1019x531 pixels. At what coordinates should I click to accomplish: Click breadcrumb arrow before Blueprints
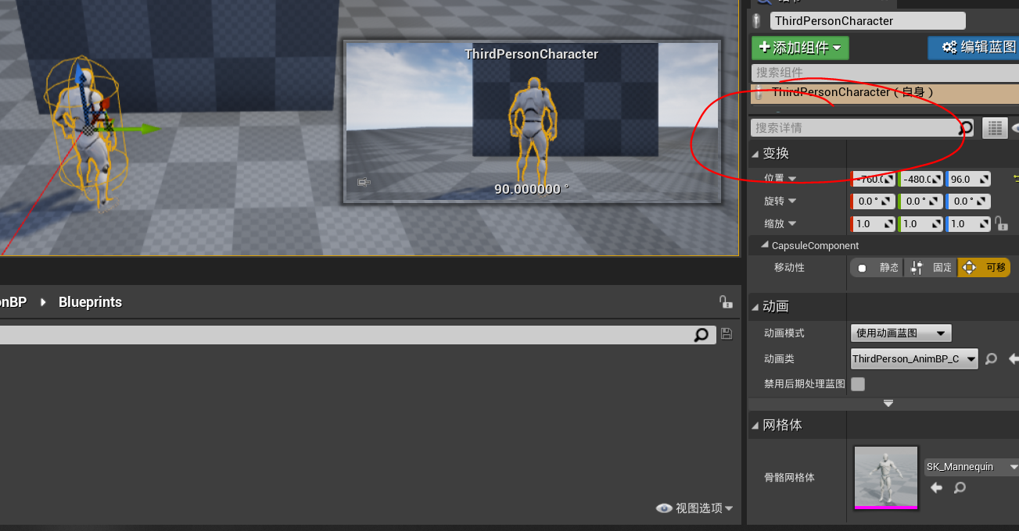pyautogui.click(x=43, y=302)
